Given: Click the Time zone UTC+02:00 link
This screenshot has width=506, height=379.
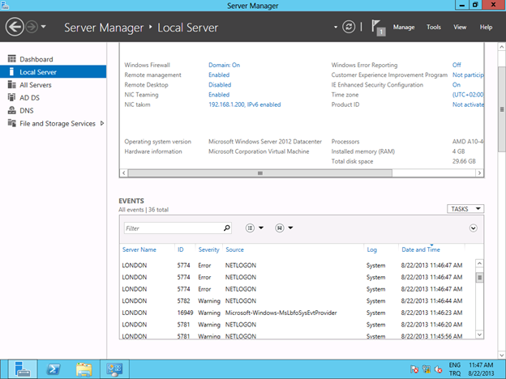Looking at the screenshot, I should click(x=468, y=95).
